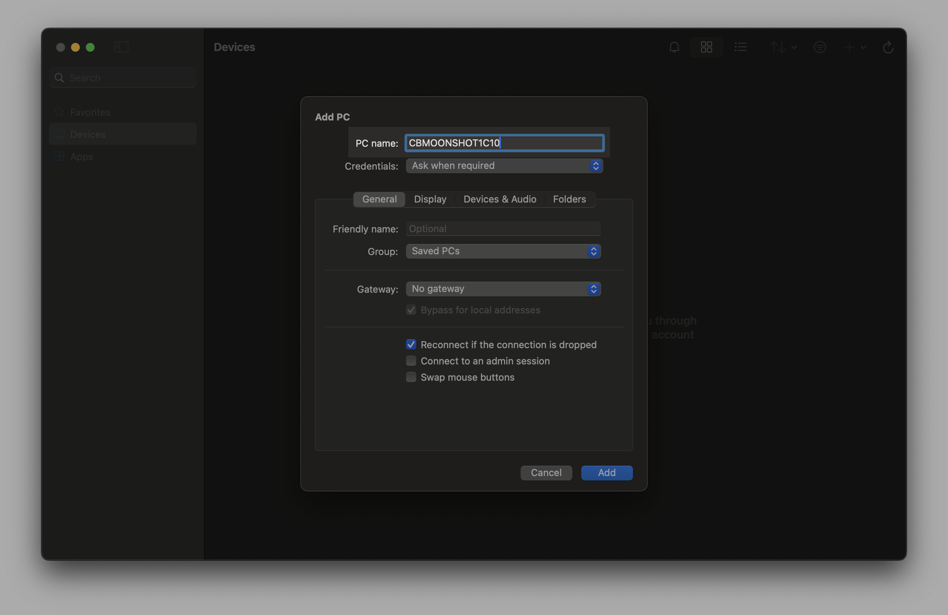Viewport: 948px width, 615px height.
Task: Click into the PC name field
Action: coord(504,143)
